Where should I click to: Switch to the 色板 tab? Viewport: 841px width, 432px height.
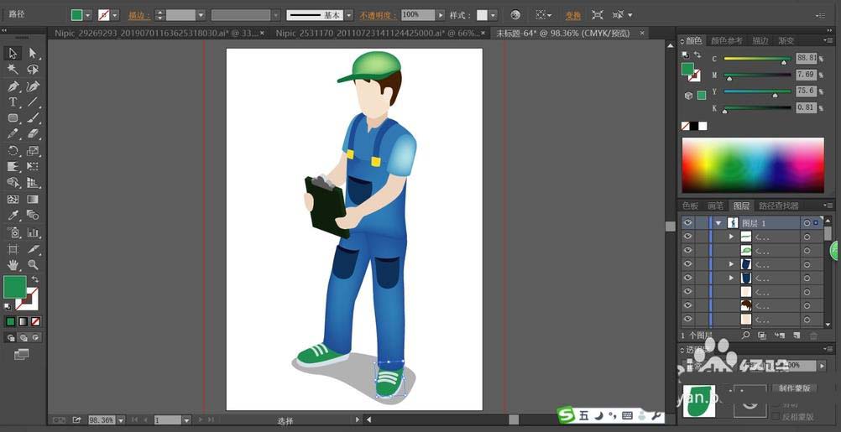pyautogui.click(x=690, y=206)
